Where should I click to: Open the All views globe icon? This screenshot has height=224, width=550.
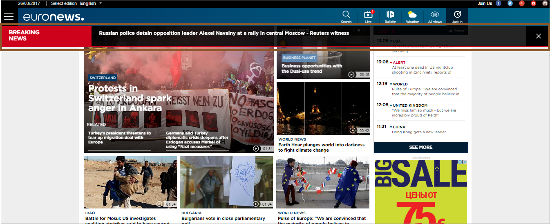[x=435, y=16]
